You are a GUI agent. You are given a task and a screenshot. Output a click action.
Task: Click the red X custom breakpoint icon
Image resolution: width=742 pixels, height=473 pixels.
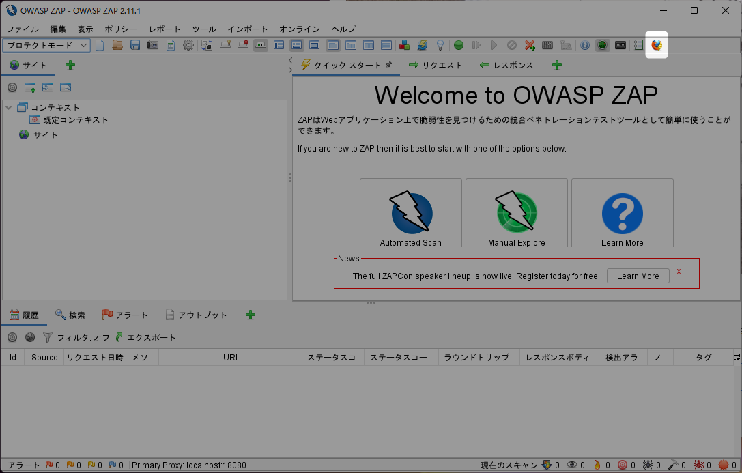[530, 45]
